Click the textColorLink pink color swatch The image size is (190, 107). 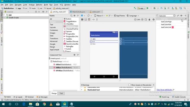pyautogui.click(x=173, y=27)
